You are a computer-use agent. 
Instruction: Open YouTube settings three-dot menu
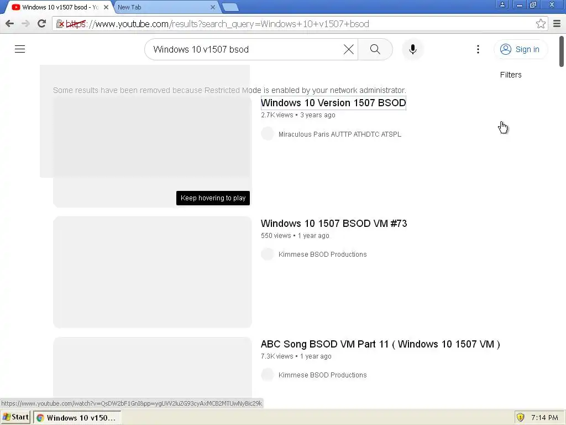pos(478,49)
